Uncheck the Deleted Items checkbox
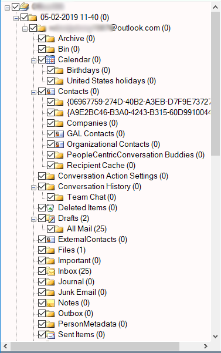Viewport: 221px width, 353px height. [x=42, y=208]
